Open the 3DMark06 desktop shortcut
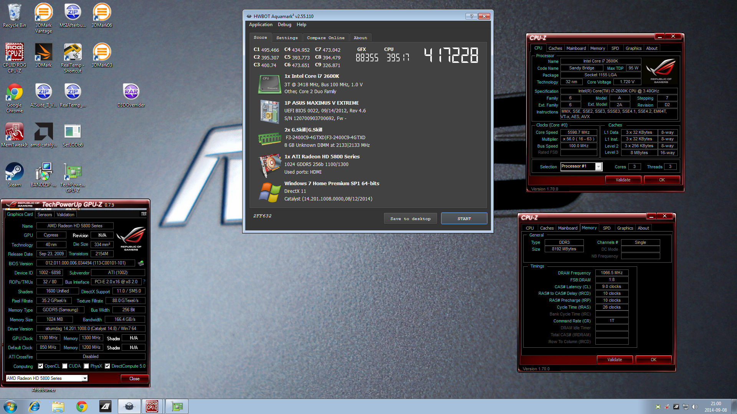Image resolution: width=737 pixels, height=414 pixels. point(102,15)
